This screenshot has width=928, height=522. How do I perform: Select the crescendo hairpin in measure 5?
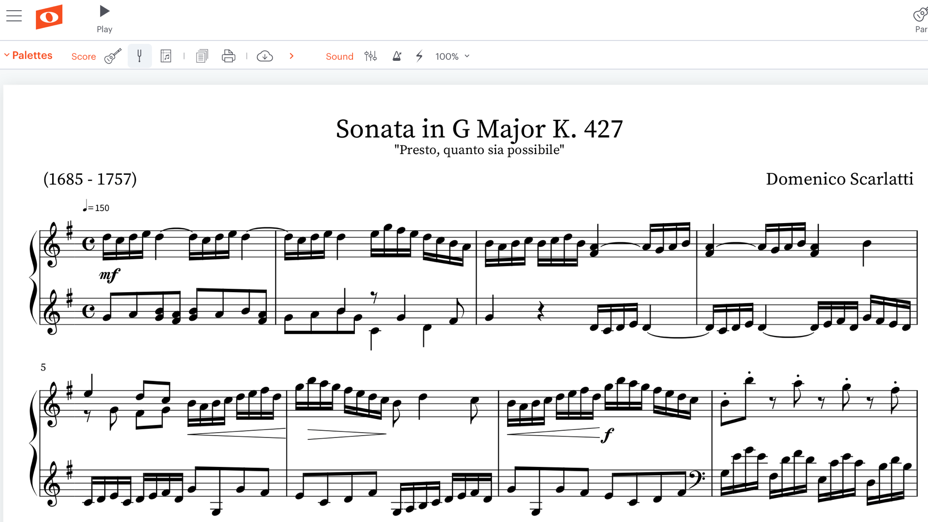pyautogui.click(x=236, y=433)
